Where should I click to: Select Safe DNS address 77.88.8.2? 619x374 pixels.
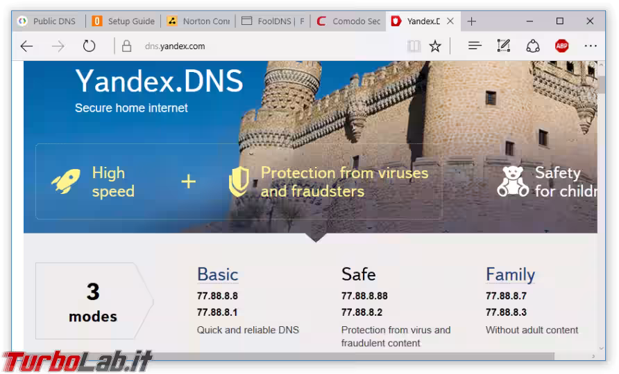362,312
